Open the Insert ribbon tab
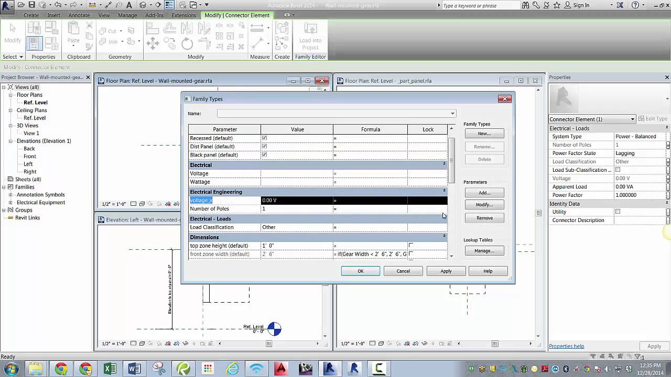 pyautogui.click(x=53, y=15)
